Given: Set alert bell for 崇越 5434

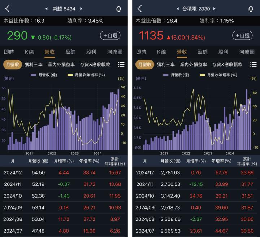Looking at the screenshot, I should coord(118,9).
